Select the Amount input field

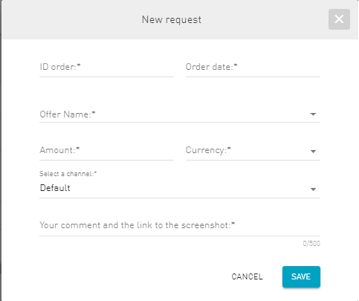point(106,150)
